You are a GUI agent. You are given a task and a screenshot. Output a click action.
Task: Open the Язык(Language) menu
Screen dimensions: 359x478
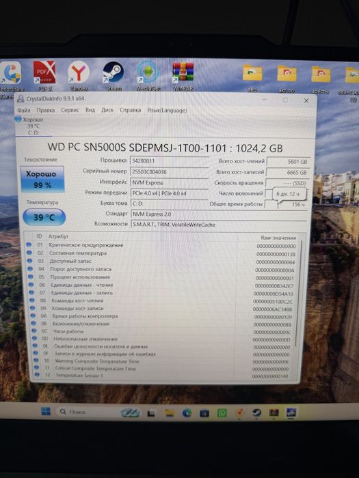(167, 110)
